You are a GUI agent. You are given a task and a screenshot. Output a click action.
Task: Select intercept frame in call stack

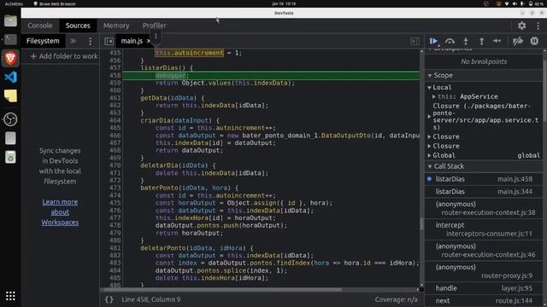484,229
